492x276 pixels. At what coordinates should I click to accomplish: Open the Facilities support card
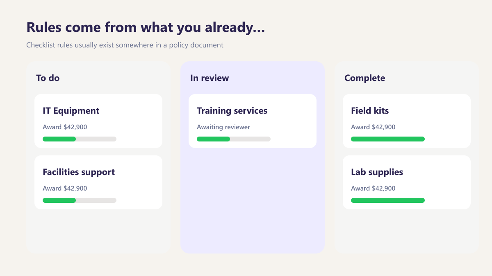[98, 182]
